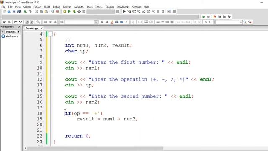Image resolution: width=268 pixels, height=151 pixels.
Task: Open the Settings menu
Action: click(x=137, y=7)
